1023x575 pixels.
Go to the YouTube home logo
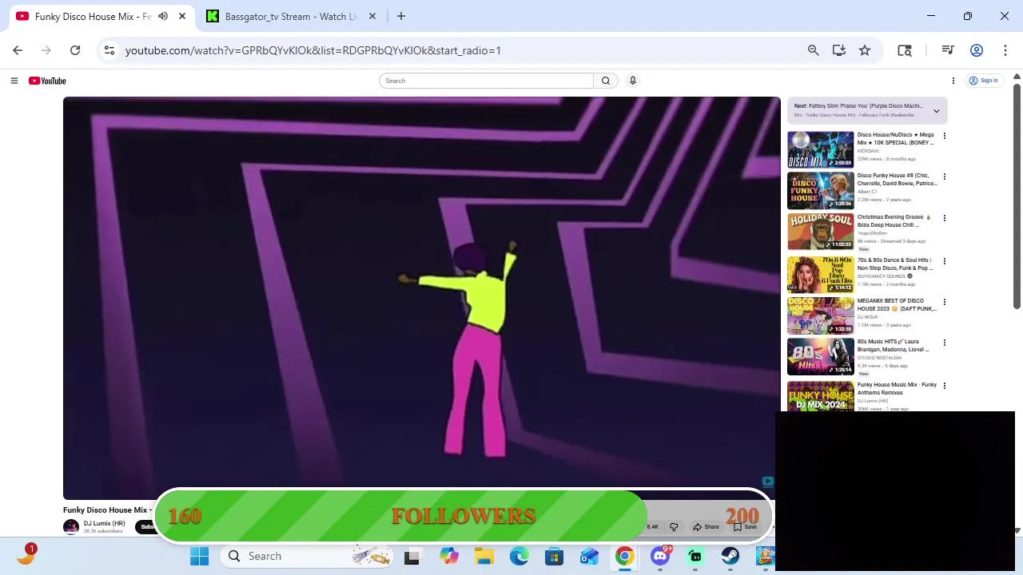pyautogui.click(x=47, y=81)
